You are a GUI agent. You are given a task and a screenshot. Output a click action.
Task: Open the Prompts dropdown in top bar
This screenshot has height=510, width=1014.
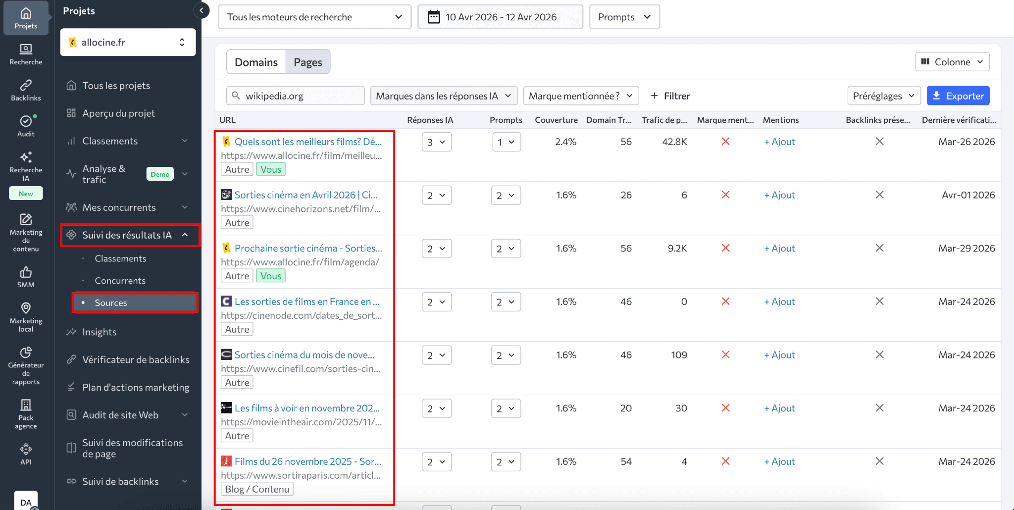tap(624, 17)
